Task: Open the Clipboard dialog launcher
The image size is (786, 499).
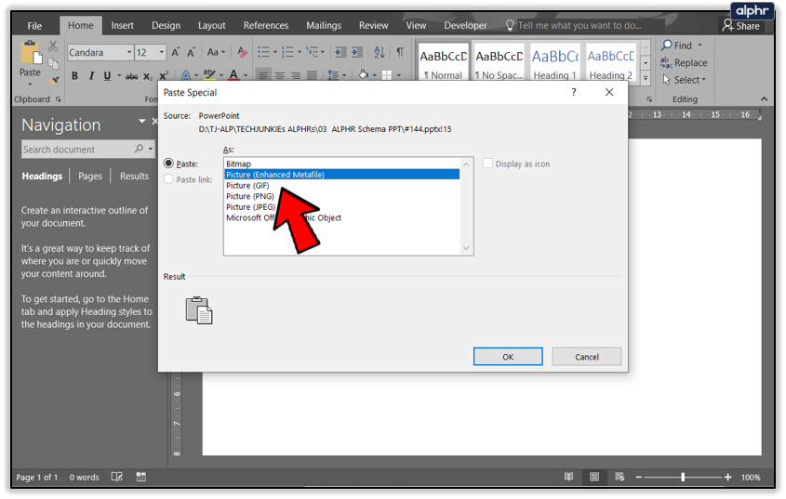Action: 59,99
